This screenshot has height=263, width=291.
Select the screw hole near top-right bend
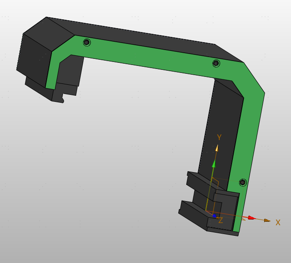point(216,63)
